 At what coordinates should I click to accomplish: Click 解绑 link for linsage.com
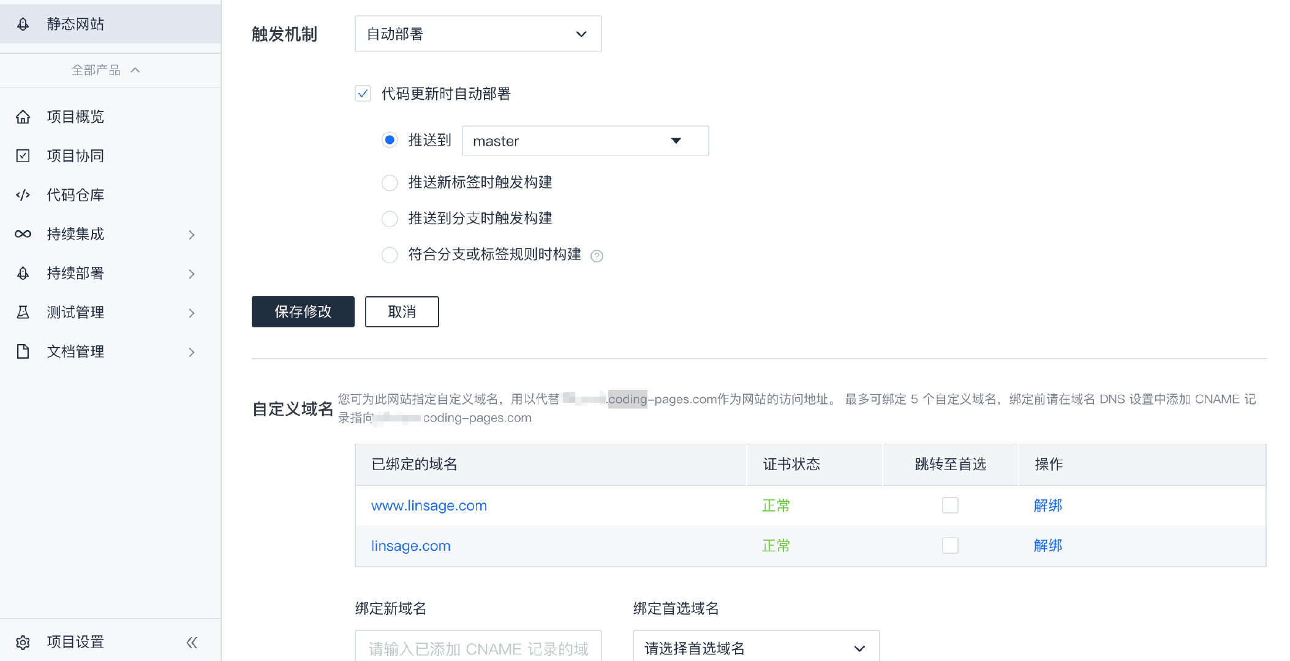point(1047,545)
